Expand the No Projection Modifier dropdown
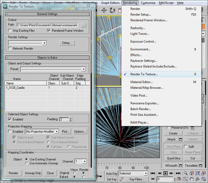This screenshot has height=183, width=208. (x=57, y=132)
